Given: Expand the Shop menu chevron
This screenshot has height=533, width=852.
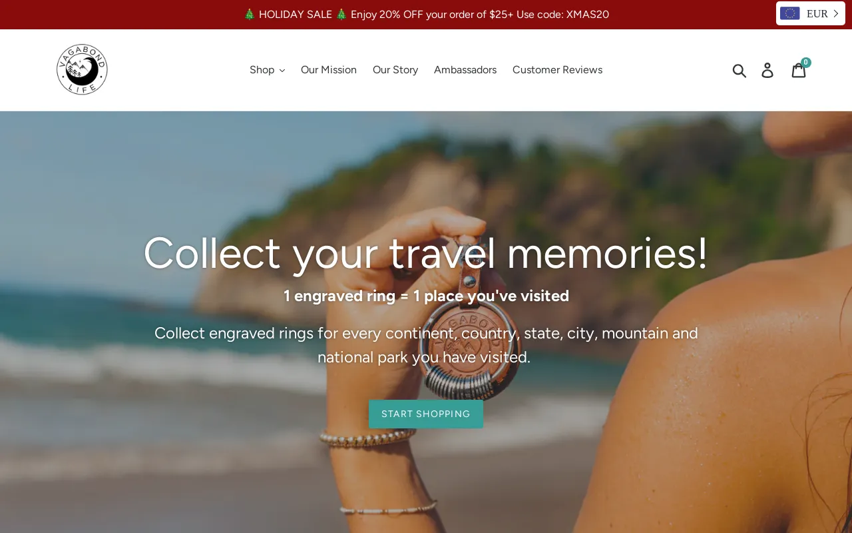Looking at the screenshot, I should click(282, 71).
